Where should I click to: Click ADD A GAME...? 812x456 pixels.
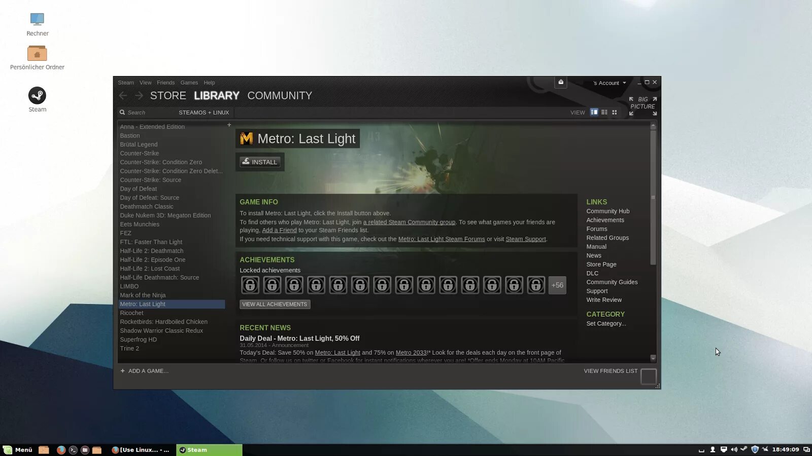point(144,371)
